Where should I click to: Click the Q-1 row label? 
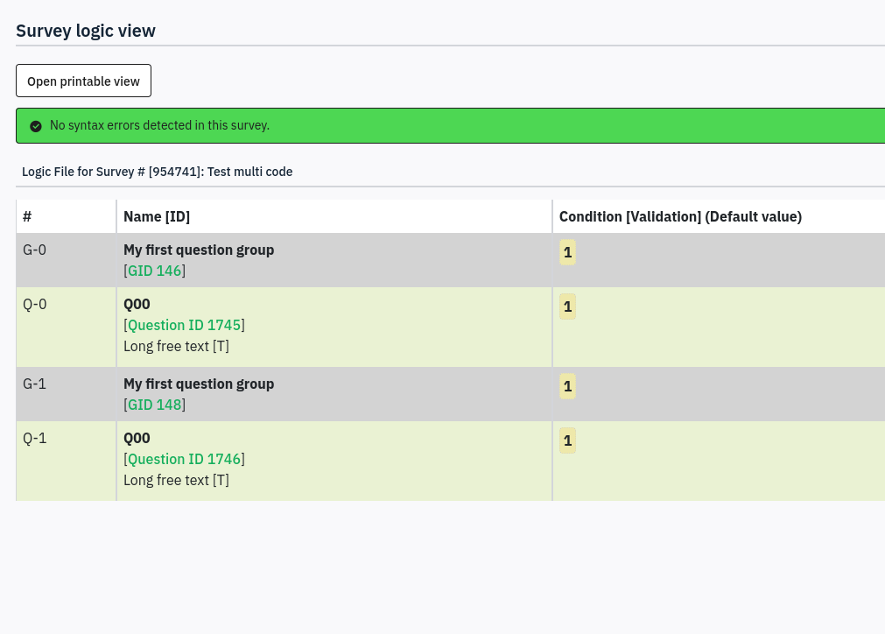(x=35, y=438)
